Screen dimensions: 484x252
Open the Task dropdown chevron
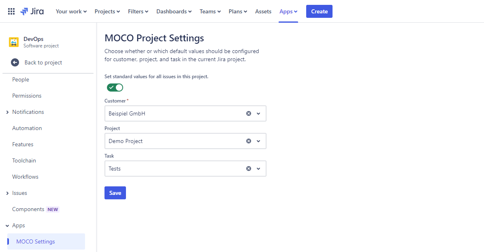point(258,169)
